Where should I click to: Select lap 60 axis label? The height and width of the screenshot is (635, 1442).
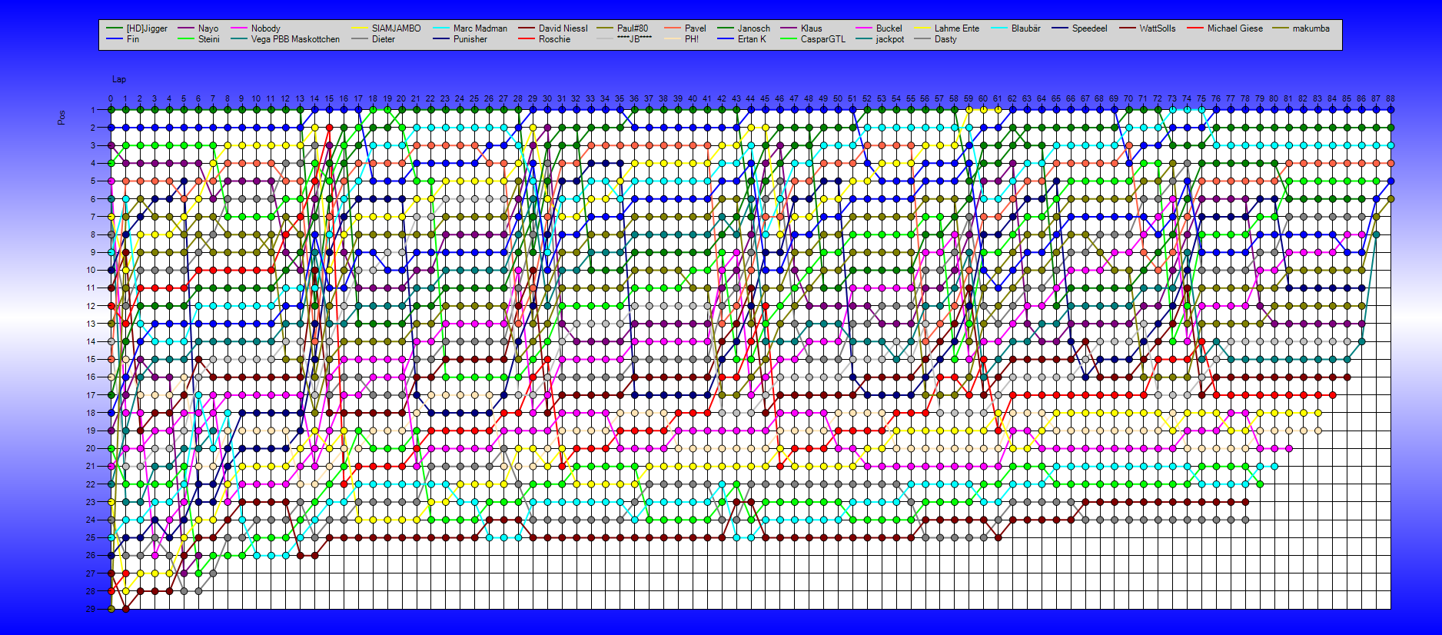pos(983,99)
